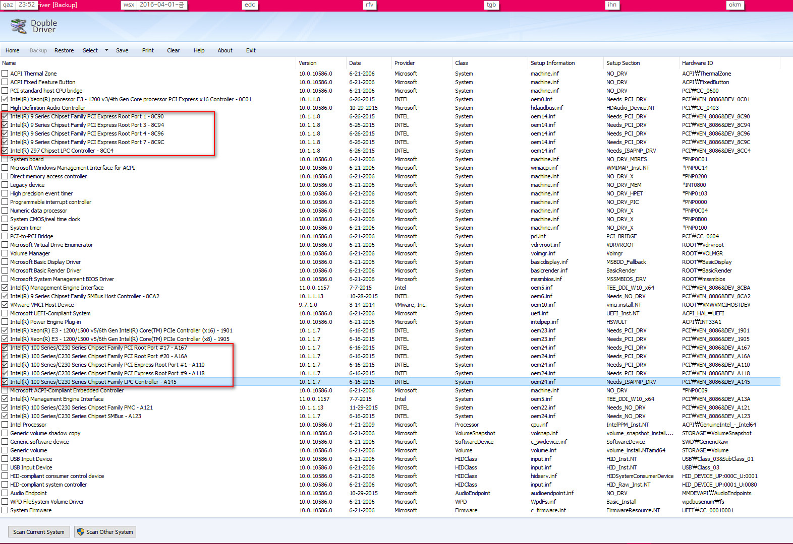Sort by Setup Information column header
This screenshot has height=544, width=793.
[565, 63]
